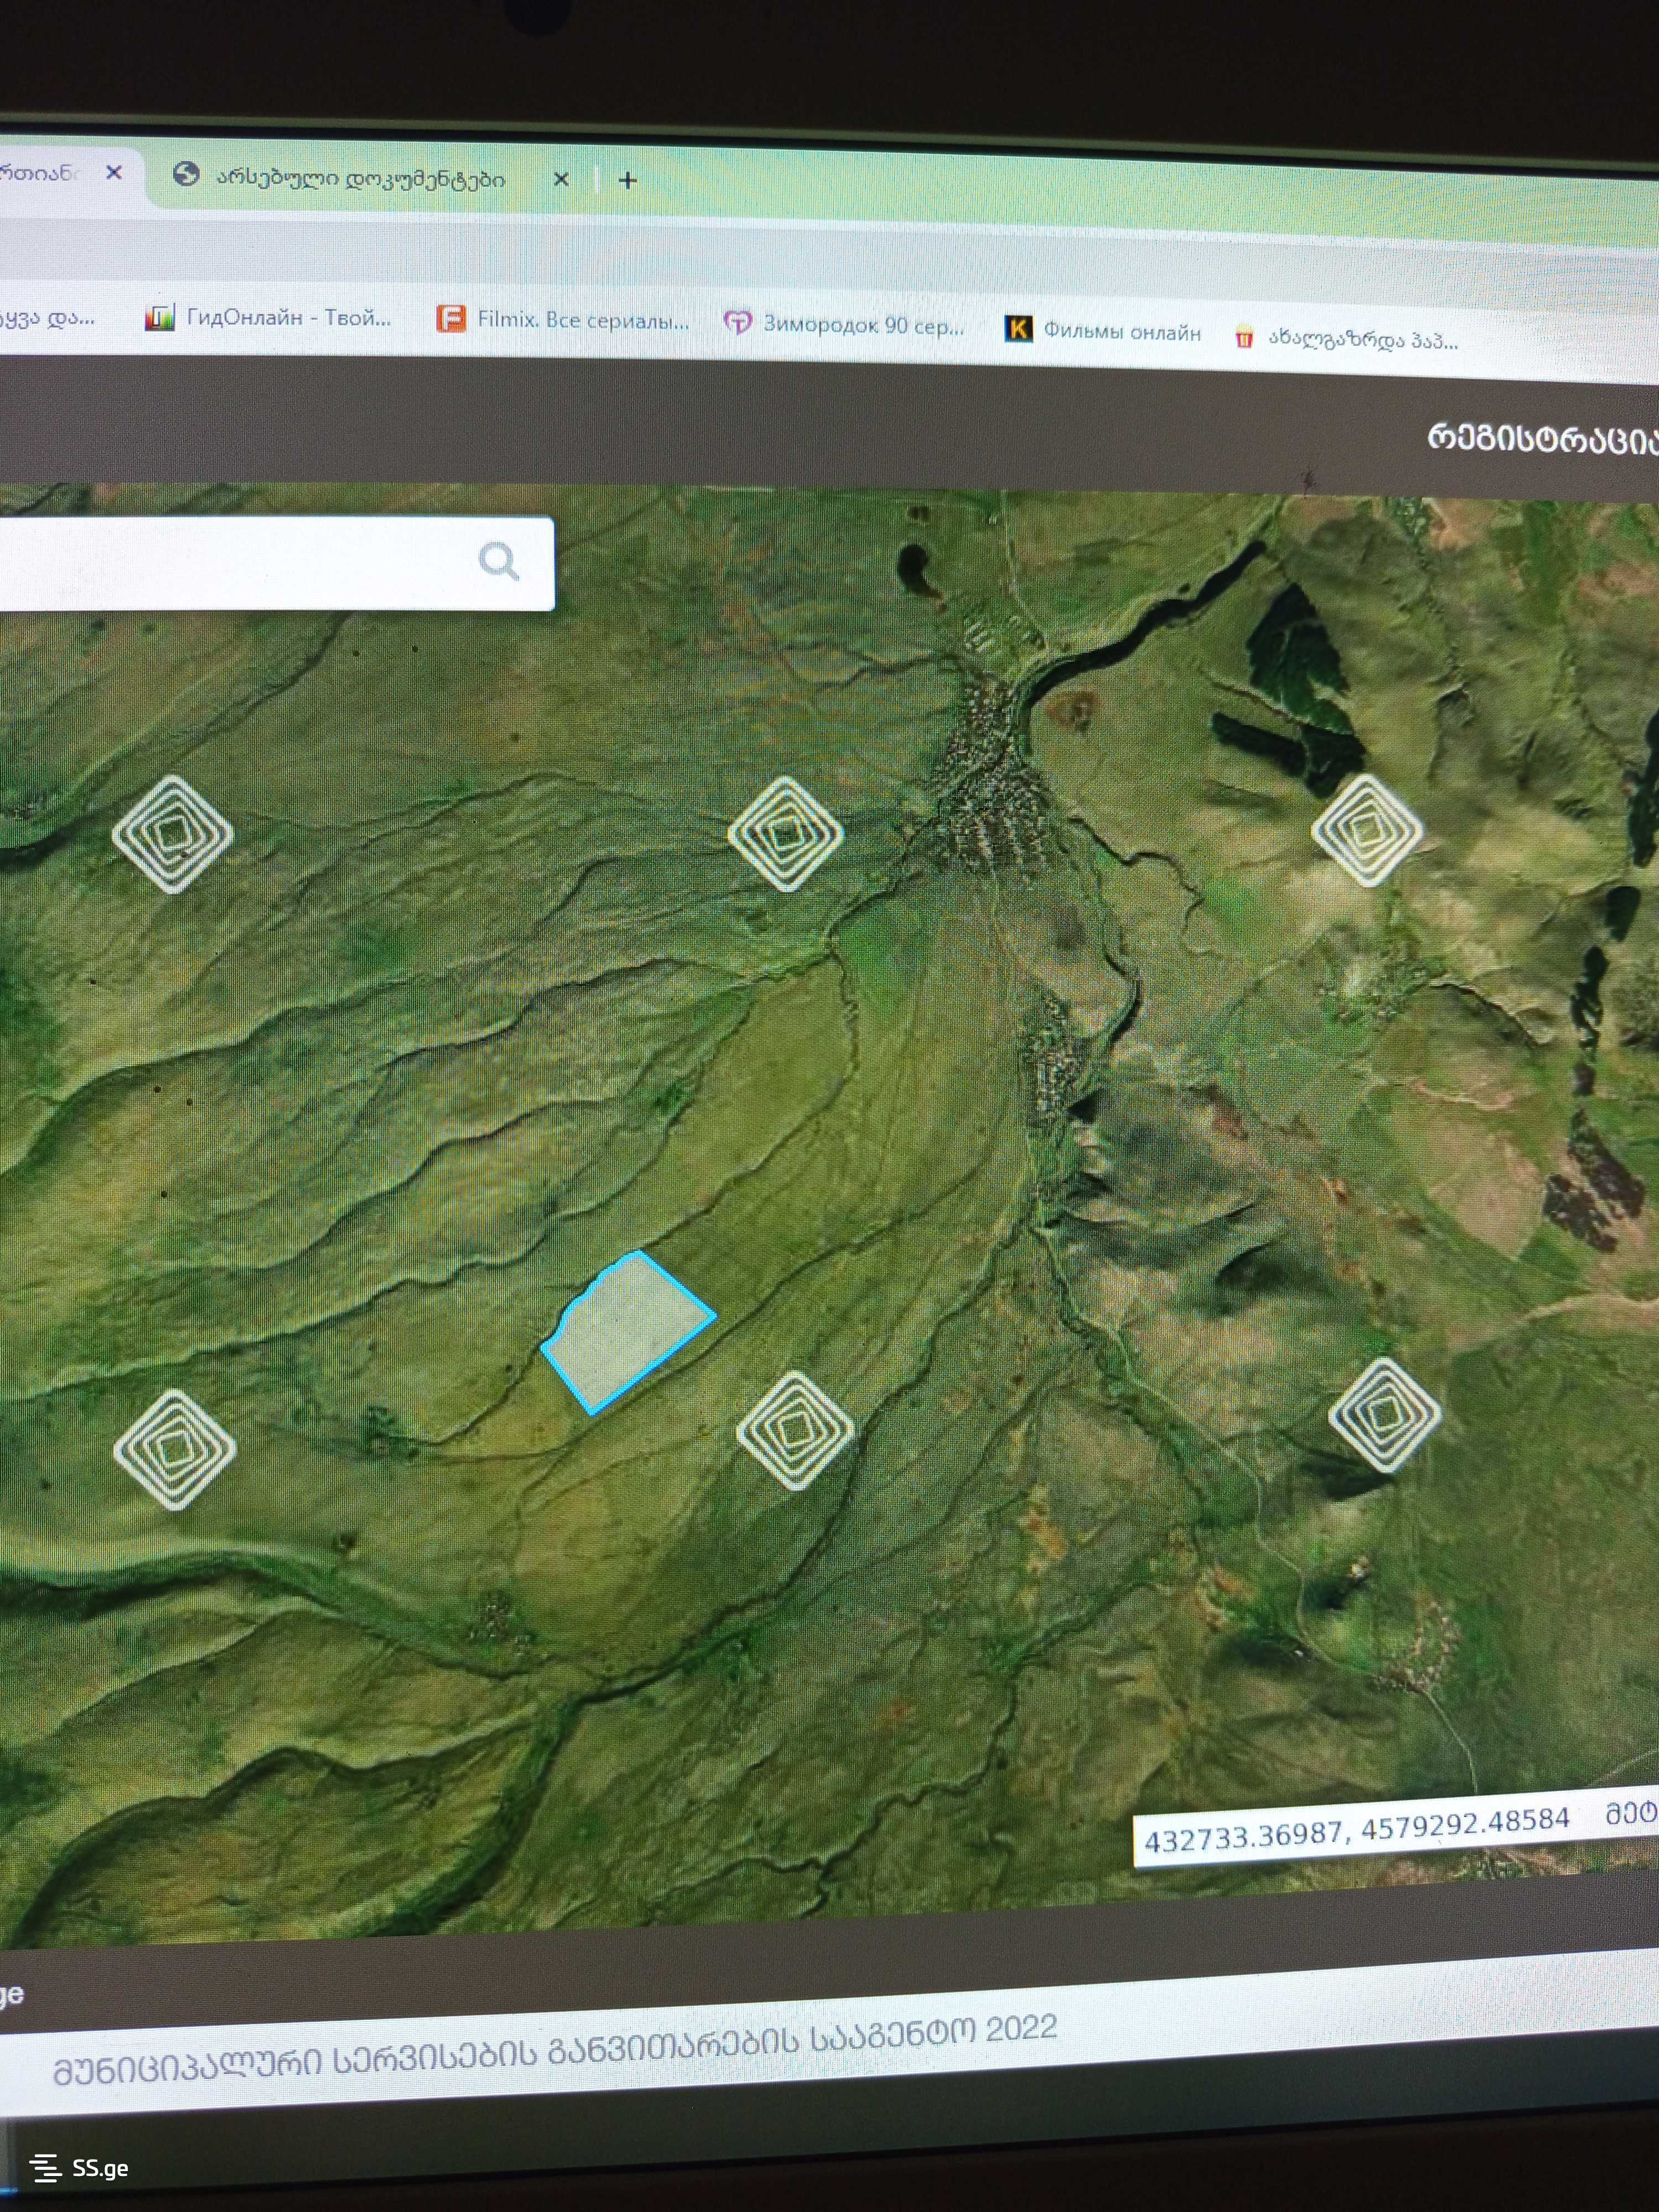Open a new browser tab with plus

[628, 181]
